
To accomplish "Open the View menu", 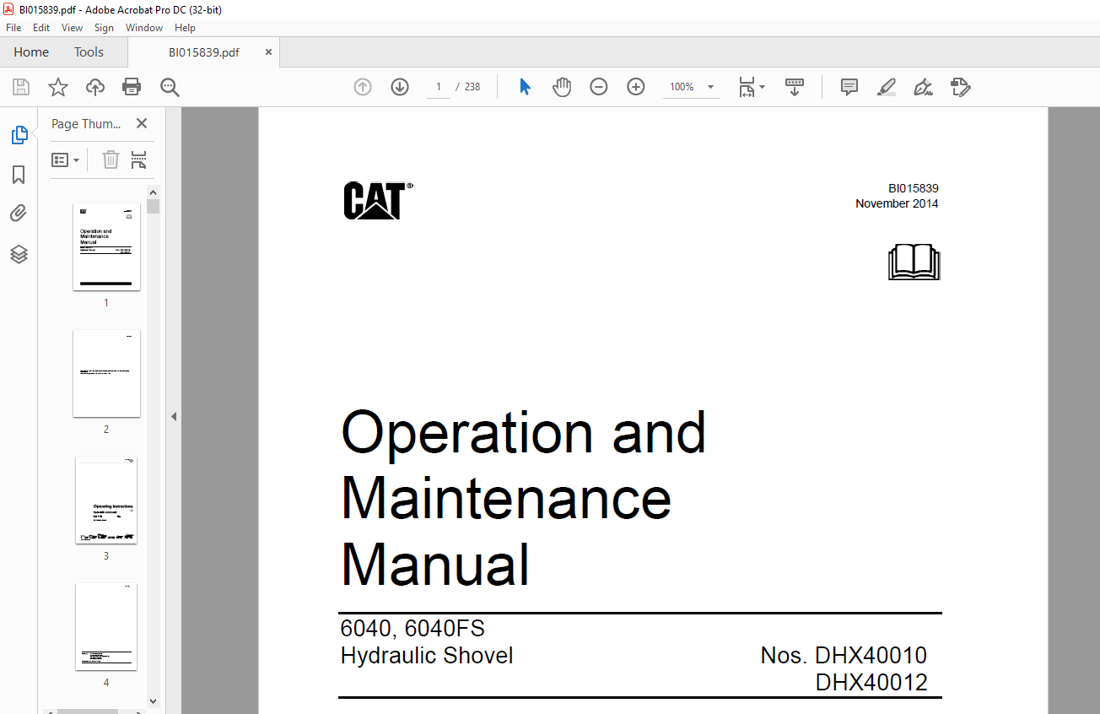I will (x=73, y=28).
